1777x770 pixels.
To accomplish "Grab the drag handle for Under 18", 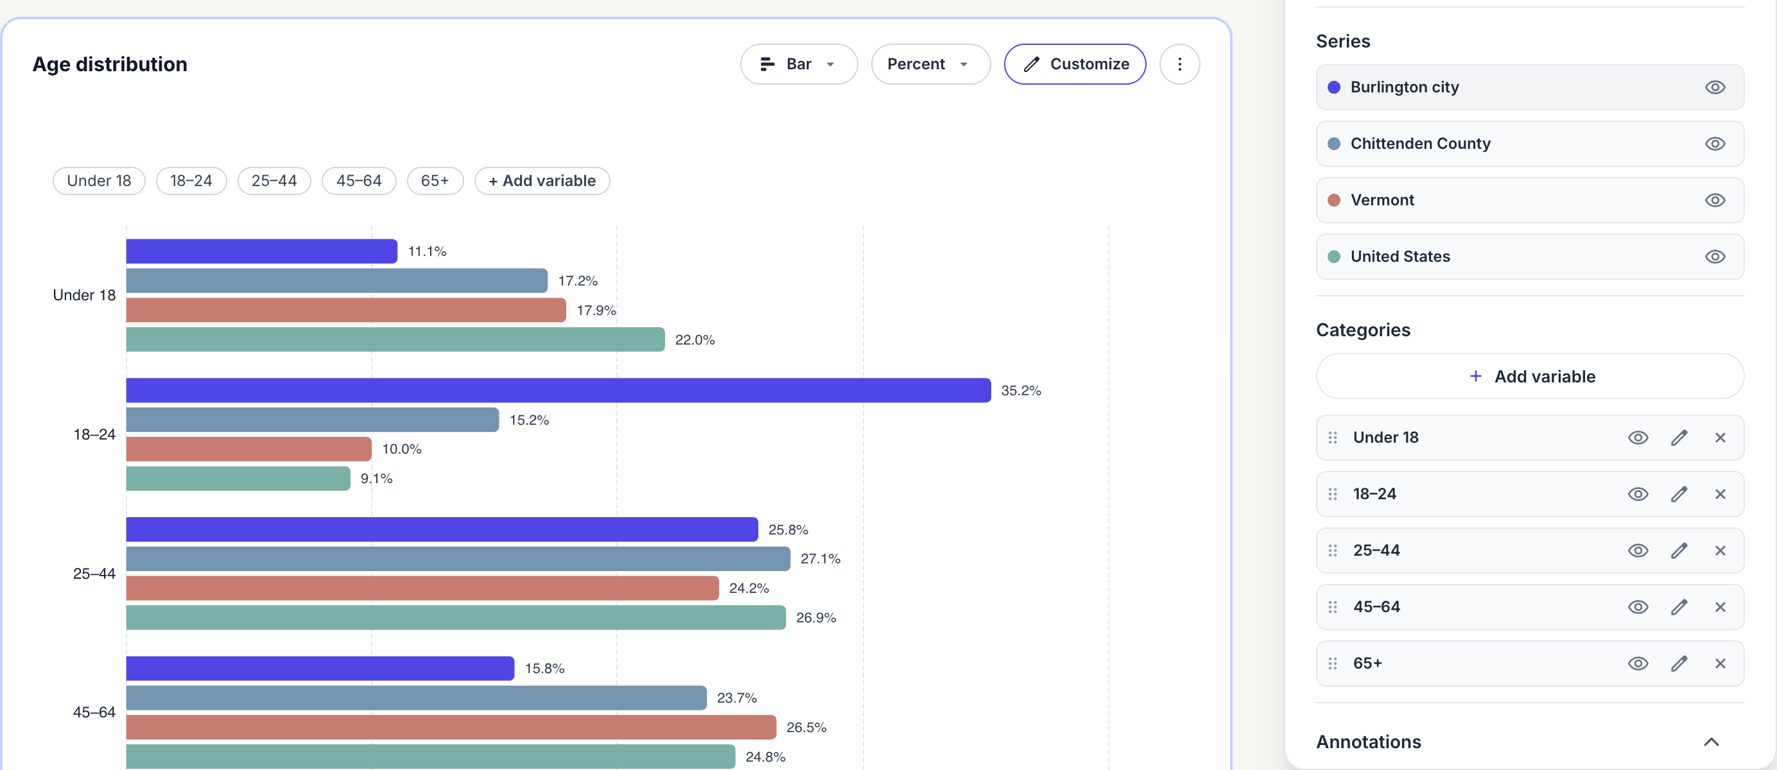I will tap(1333, 438).
